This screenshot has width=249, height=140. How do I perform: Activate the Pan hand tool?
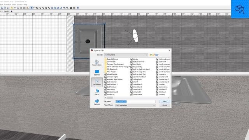(34, 8)
